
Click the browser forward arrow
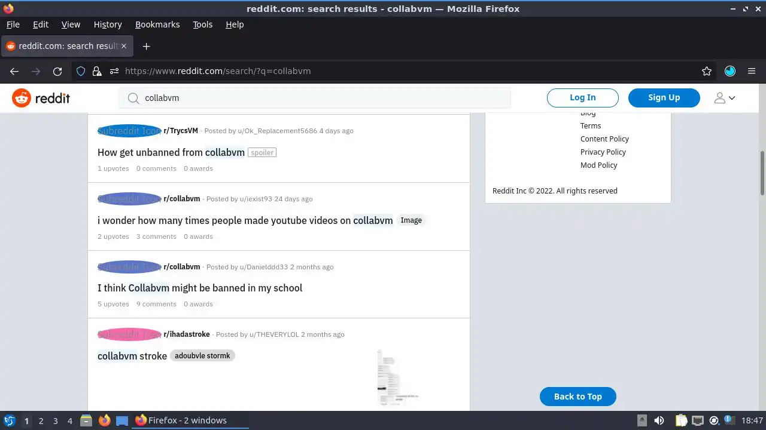pos(36,71)
